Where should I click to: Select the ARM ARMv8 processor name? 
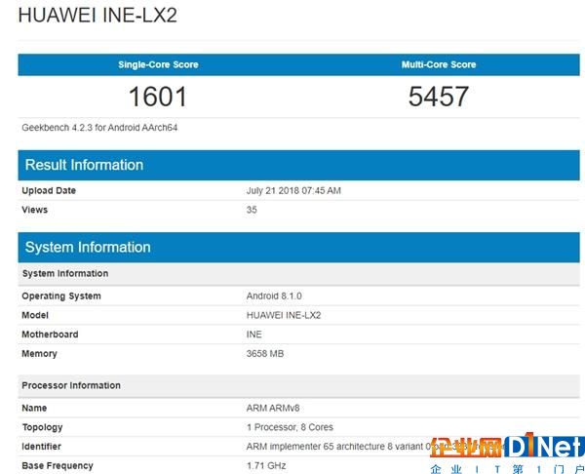pyautogui.click(x=273, y=409)
